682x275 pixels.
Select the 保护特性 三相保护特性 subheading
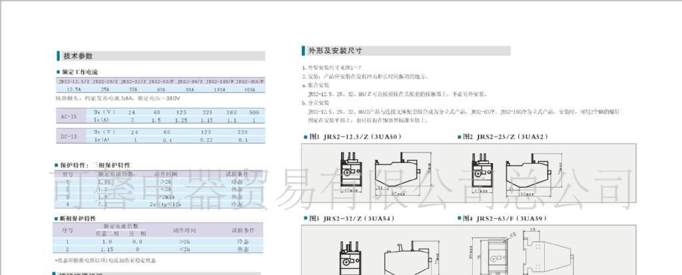click(95, 164)
